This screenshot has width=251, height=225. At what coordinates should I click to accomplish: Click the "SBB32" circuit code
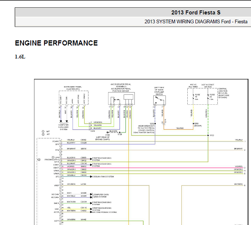pyautogui.click(x=84, y=166)
